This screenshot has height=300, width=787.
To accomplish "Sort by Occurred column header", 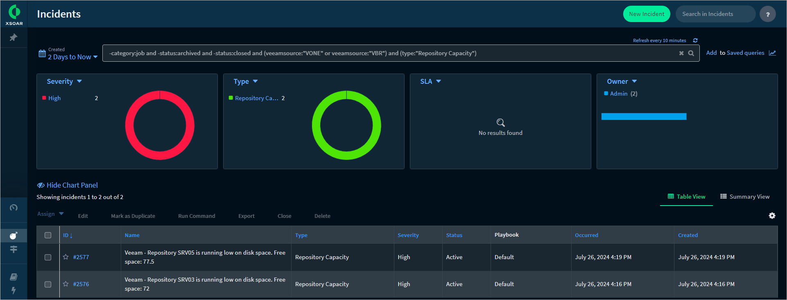I will 586,235.
